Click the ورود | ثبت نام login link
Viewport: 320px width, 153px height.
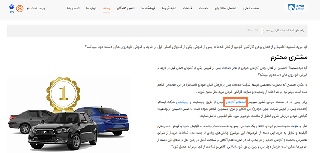click(36, 8)
